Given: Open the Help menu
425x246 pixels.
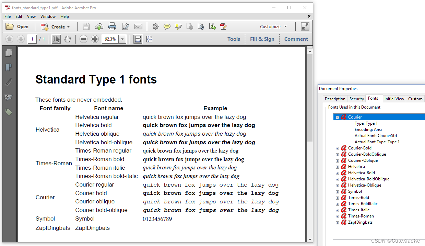Looking at the screenshot, I should pos(64,16).
